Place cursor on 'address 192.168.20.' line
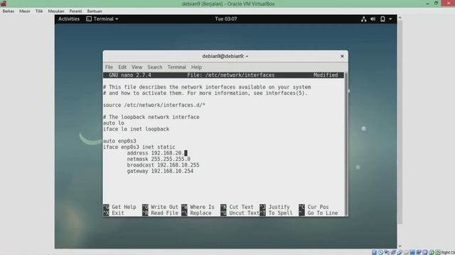This screenshot has width=455, height=255. (x=156, y=153)
